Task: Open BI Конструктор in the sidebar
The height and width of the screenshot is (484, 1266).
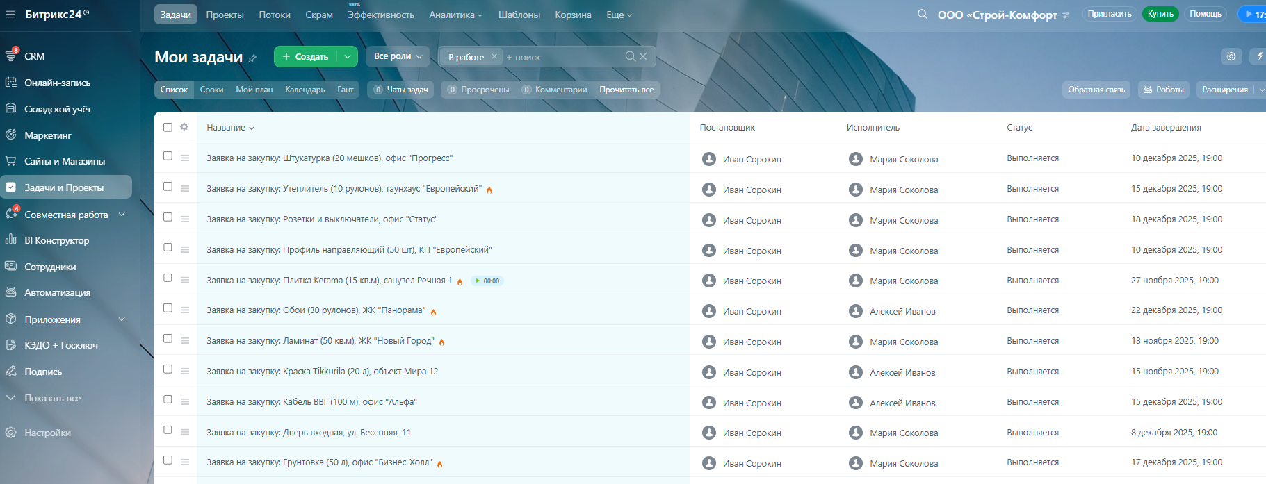Action: 56,240
